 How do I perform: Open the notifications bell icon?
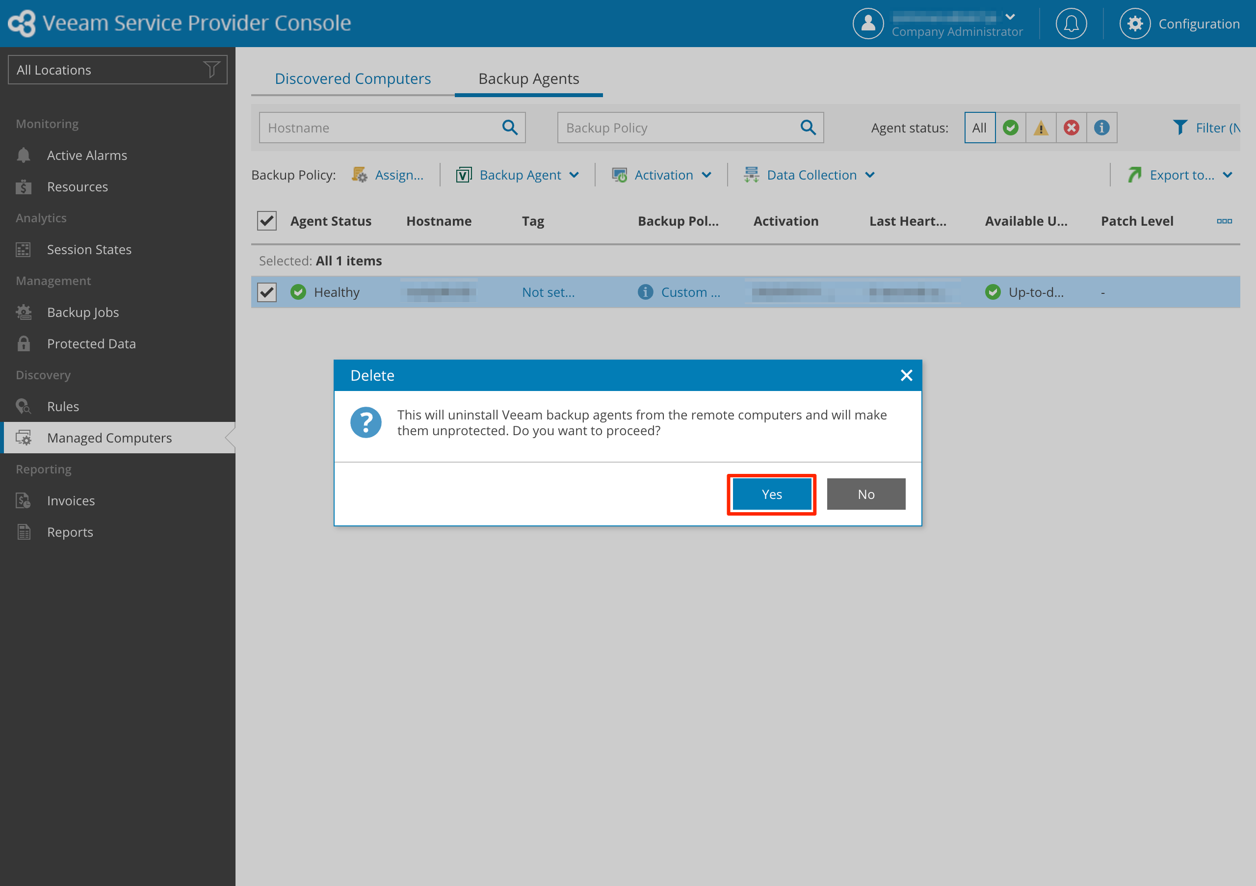tap(1071, 24)
